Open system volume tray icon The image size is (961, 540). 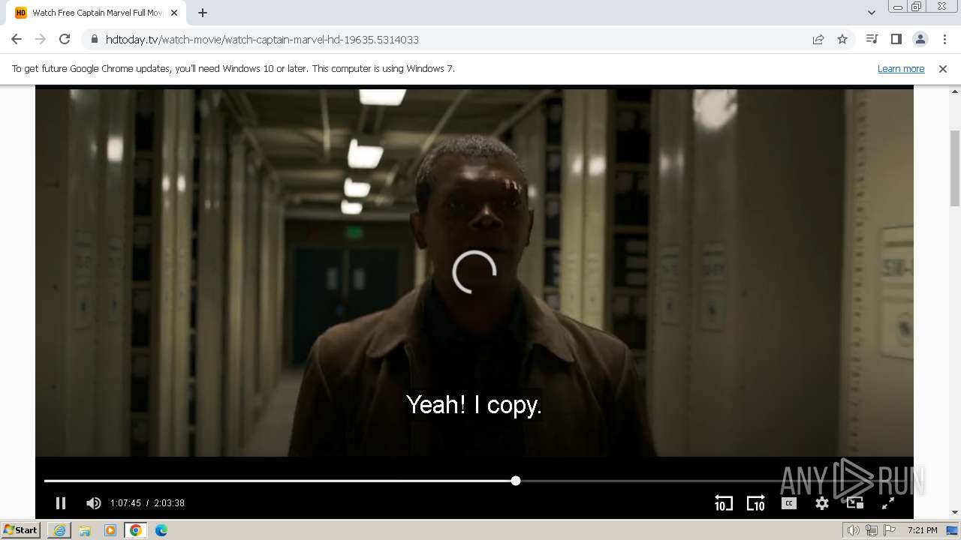pos(853,530)
